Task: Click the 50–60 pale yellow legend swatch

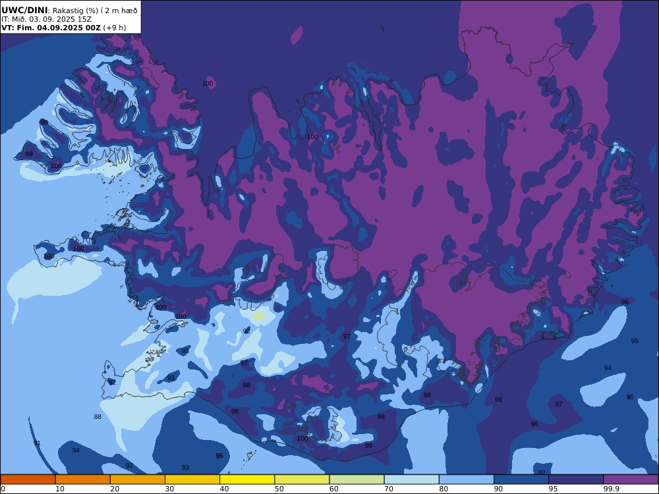Action: 302,480
